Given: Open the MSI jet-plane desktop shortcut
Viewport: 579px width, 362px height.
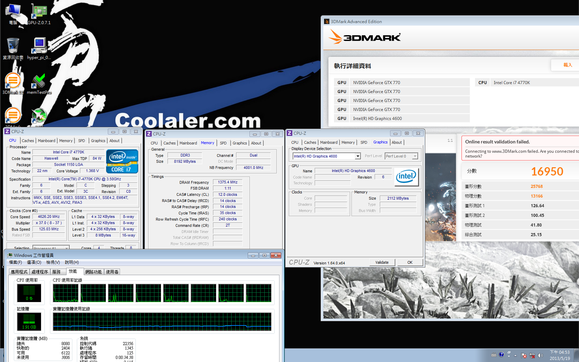Looking at the screenshot, I should click(39, 116).
